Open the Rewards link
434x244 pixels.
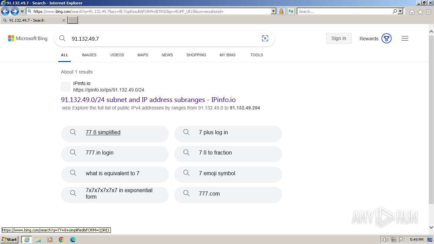[x=369, y=39]
